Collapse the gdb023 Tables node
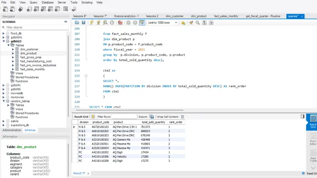The height and width of the screenshot is (178, 317). [x=8, y=45]
